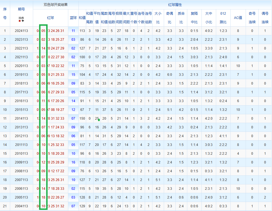272x211 pixels.
Task: Click the 奇号连续 column header
Action: click(252, 18)
